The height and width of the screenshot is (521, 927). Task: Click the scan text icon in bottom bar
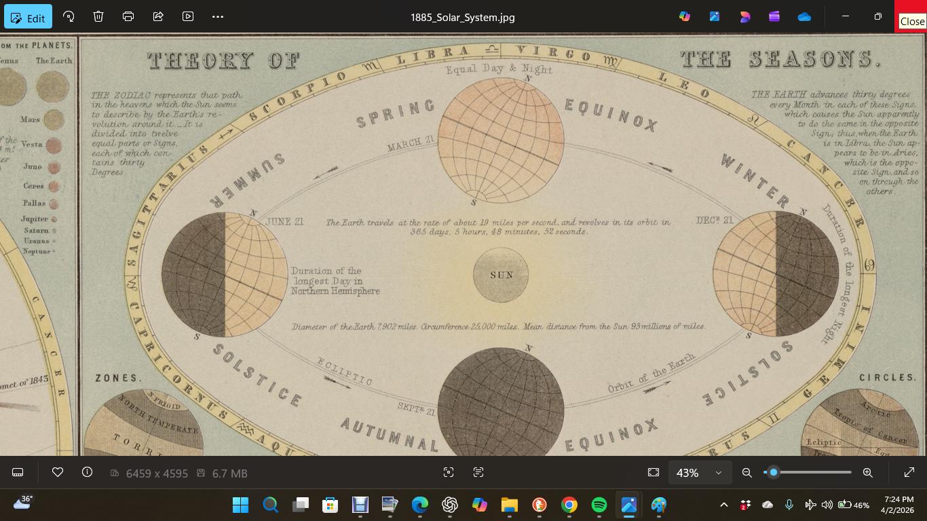[x=478, y=472]
